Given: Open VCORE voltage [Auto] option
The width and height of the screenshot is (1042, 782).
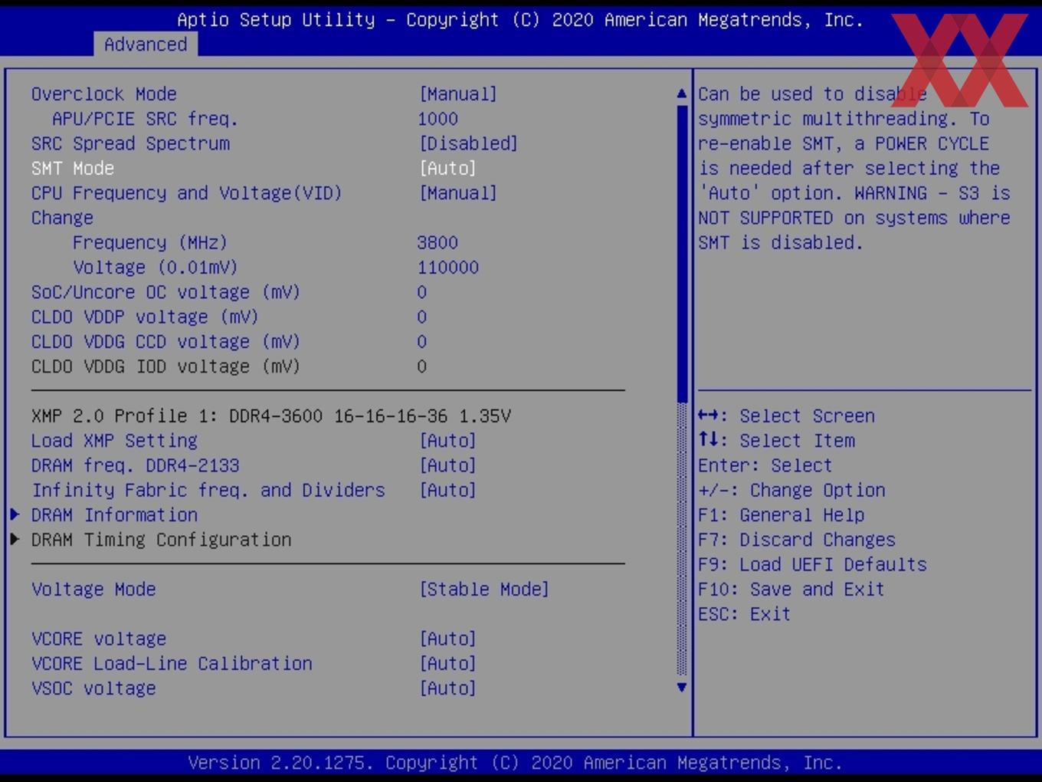Looking at the screenshot, I should (x=447, y=639).
